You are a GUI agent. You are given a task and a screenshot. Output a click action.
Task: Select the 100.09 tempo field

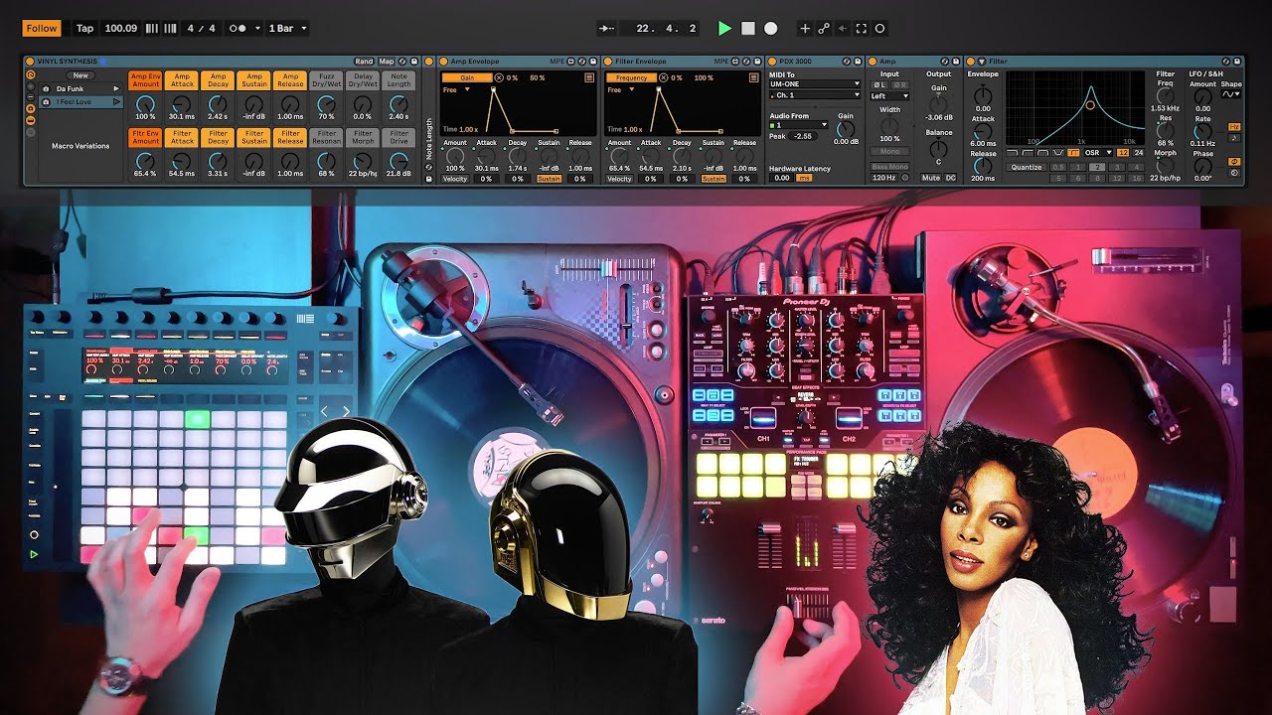[120, 29]
